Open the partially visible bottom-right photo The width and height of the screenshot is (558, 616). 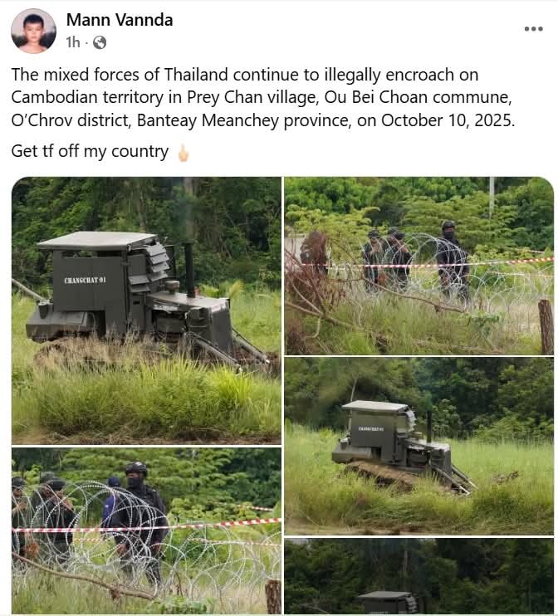(418, 576)
